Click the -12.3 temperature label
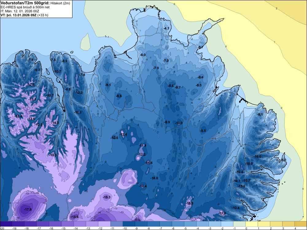Image resolution: width=307 pixels, height=230 pixels. (x=31, y=85)
